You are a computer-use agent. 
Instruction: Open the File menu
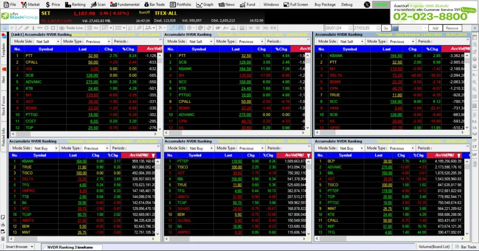tap(9, 5)
